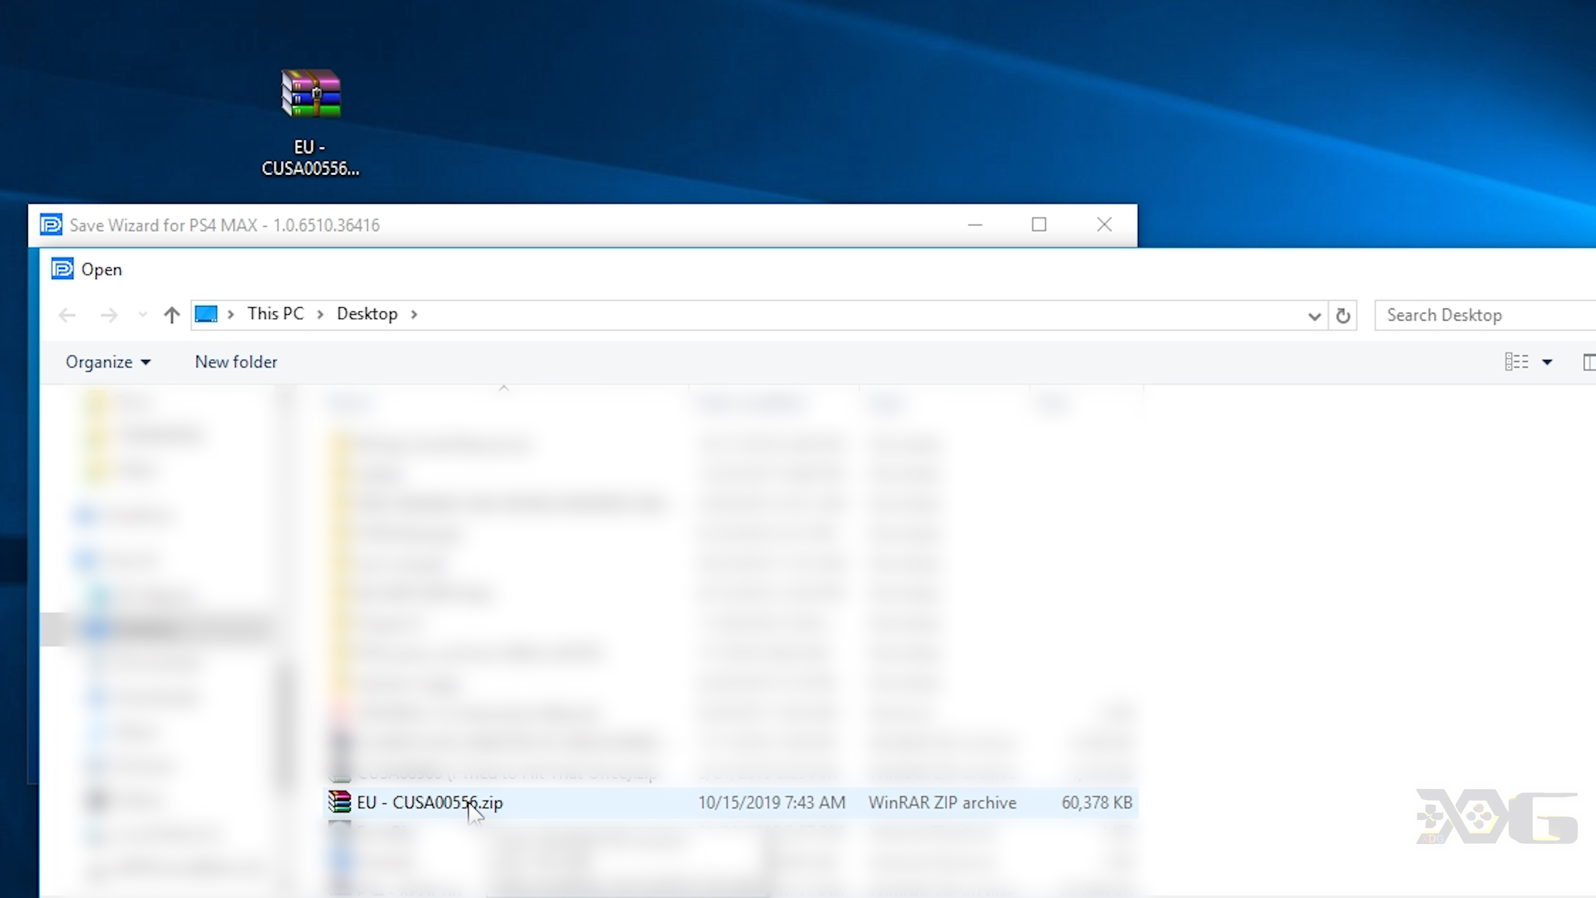Screen dimensions: 1596x898
Task: Click the Open dialog title label
Action: [101, 269]
